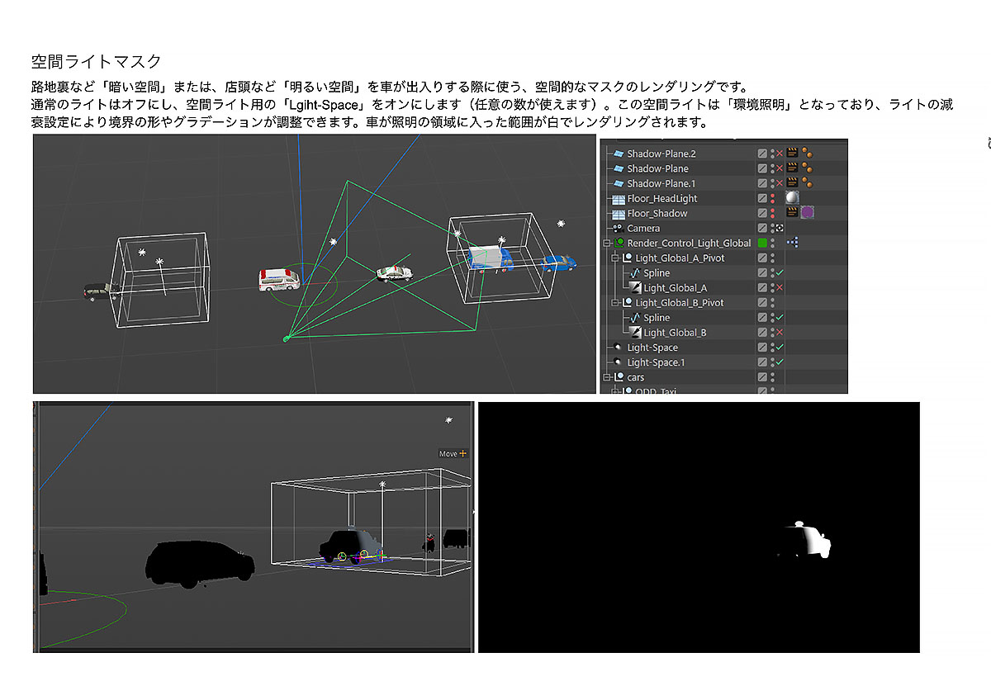This screenshot has width=991, height=700.
Task: Click the Light_Global_A light object icon
Action: point(635,287)
